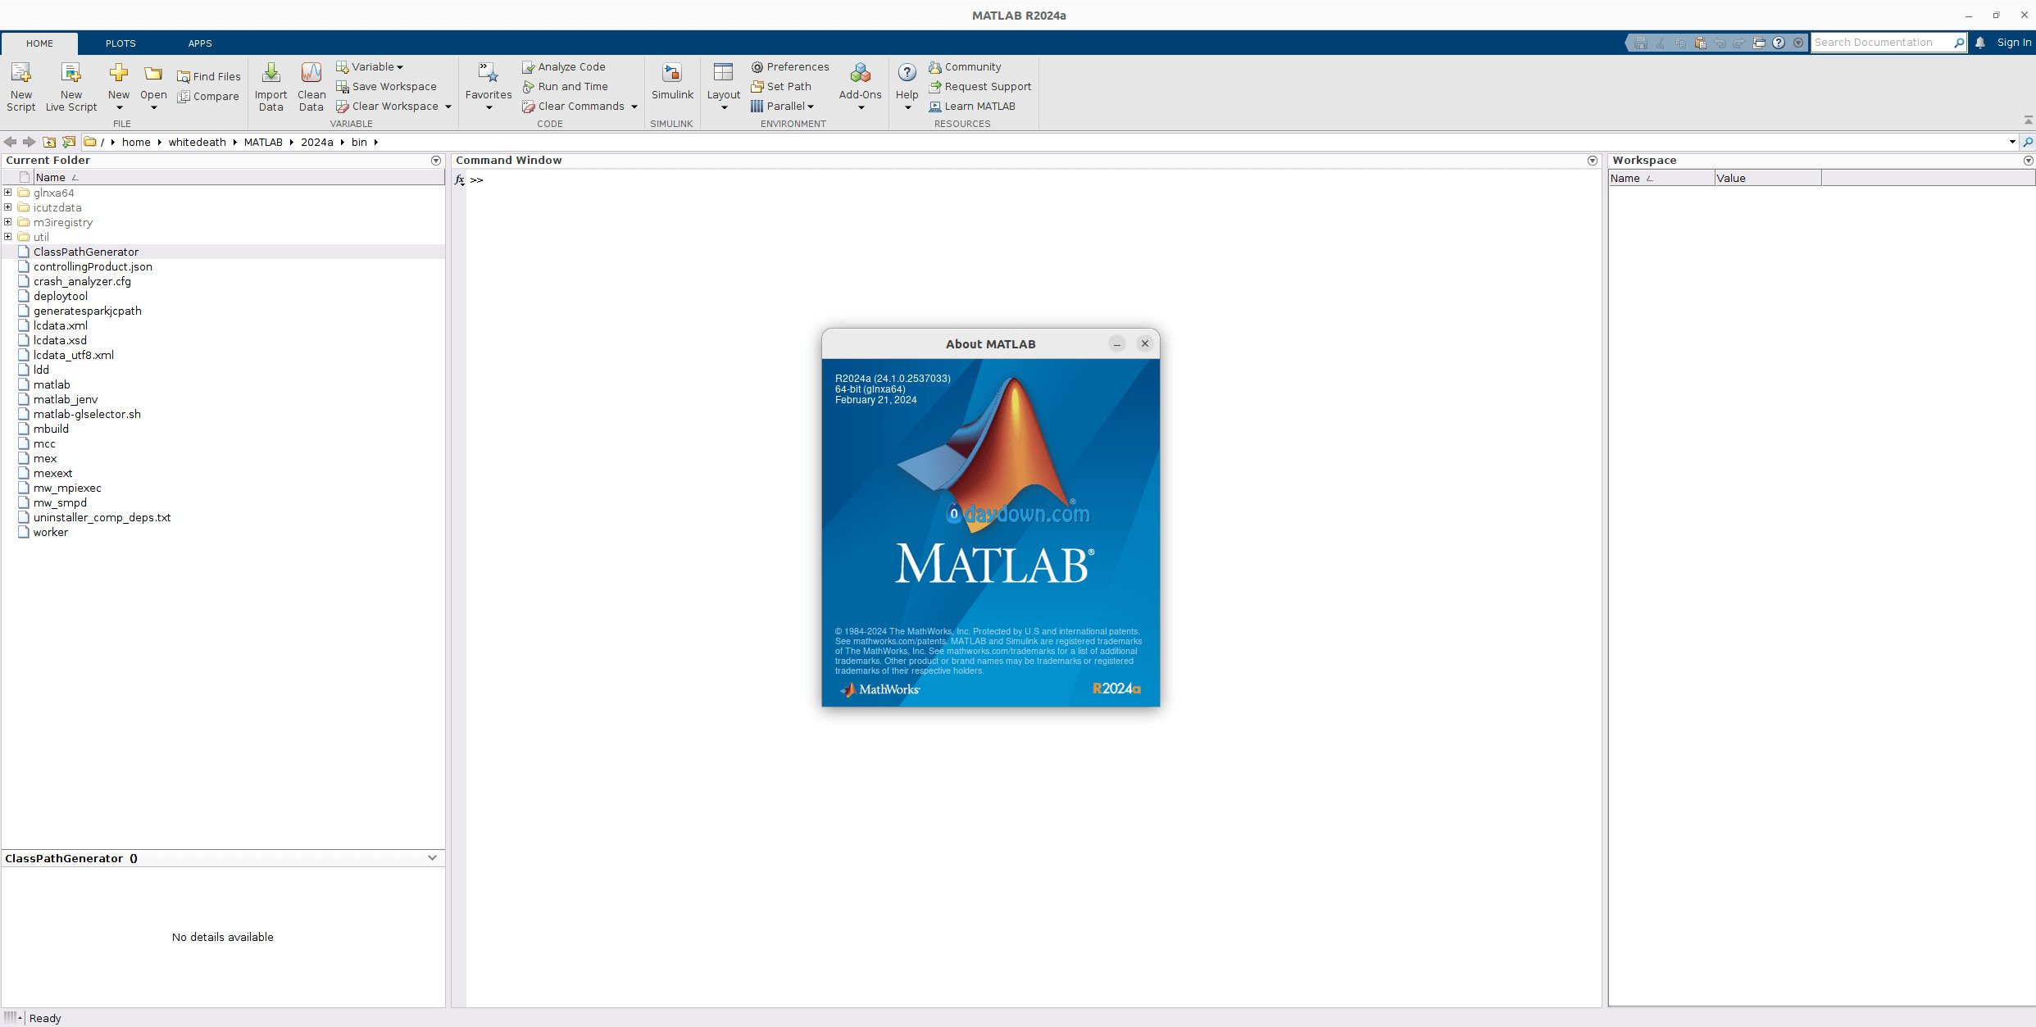The width and height of the screenshot is (2036, 1027).
Task: Collapse the ClassPathGenerator details panel
Action: [x=432, y=858]
